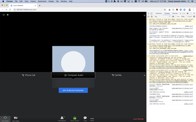Open a new tab with plus button
196x122 pixels.
point(39,5)
